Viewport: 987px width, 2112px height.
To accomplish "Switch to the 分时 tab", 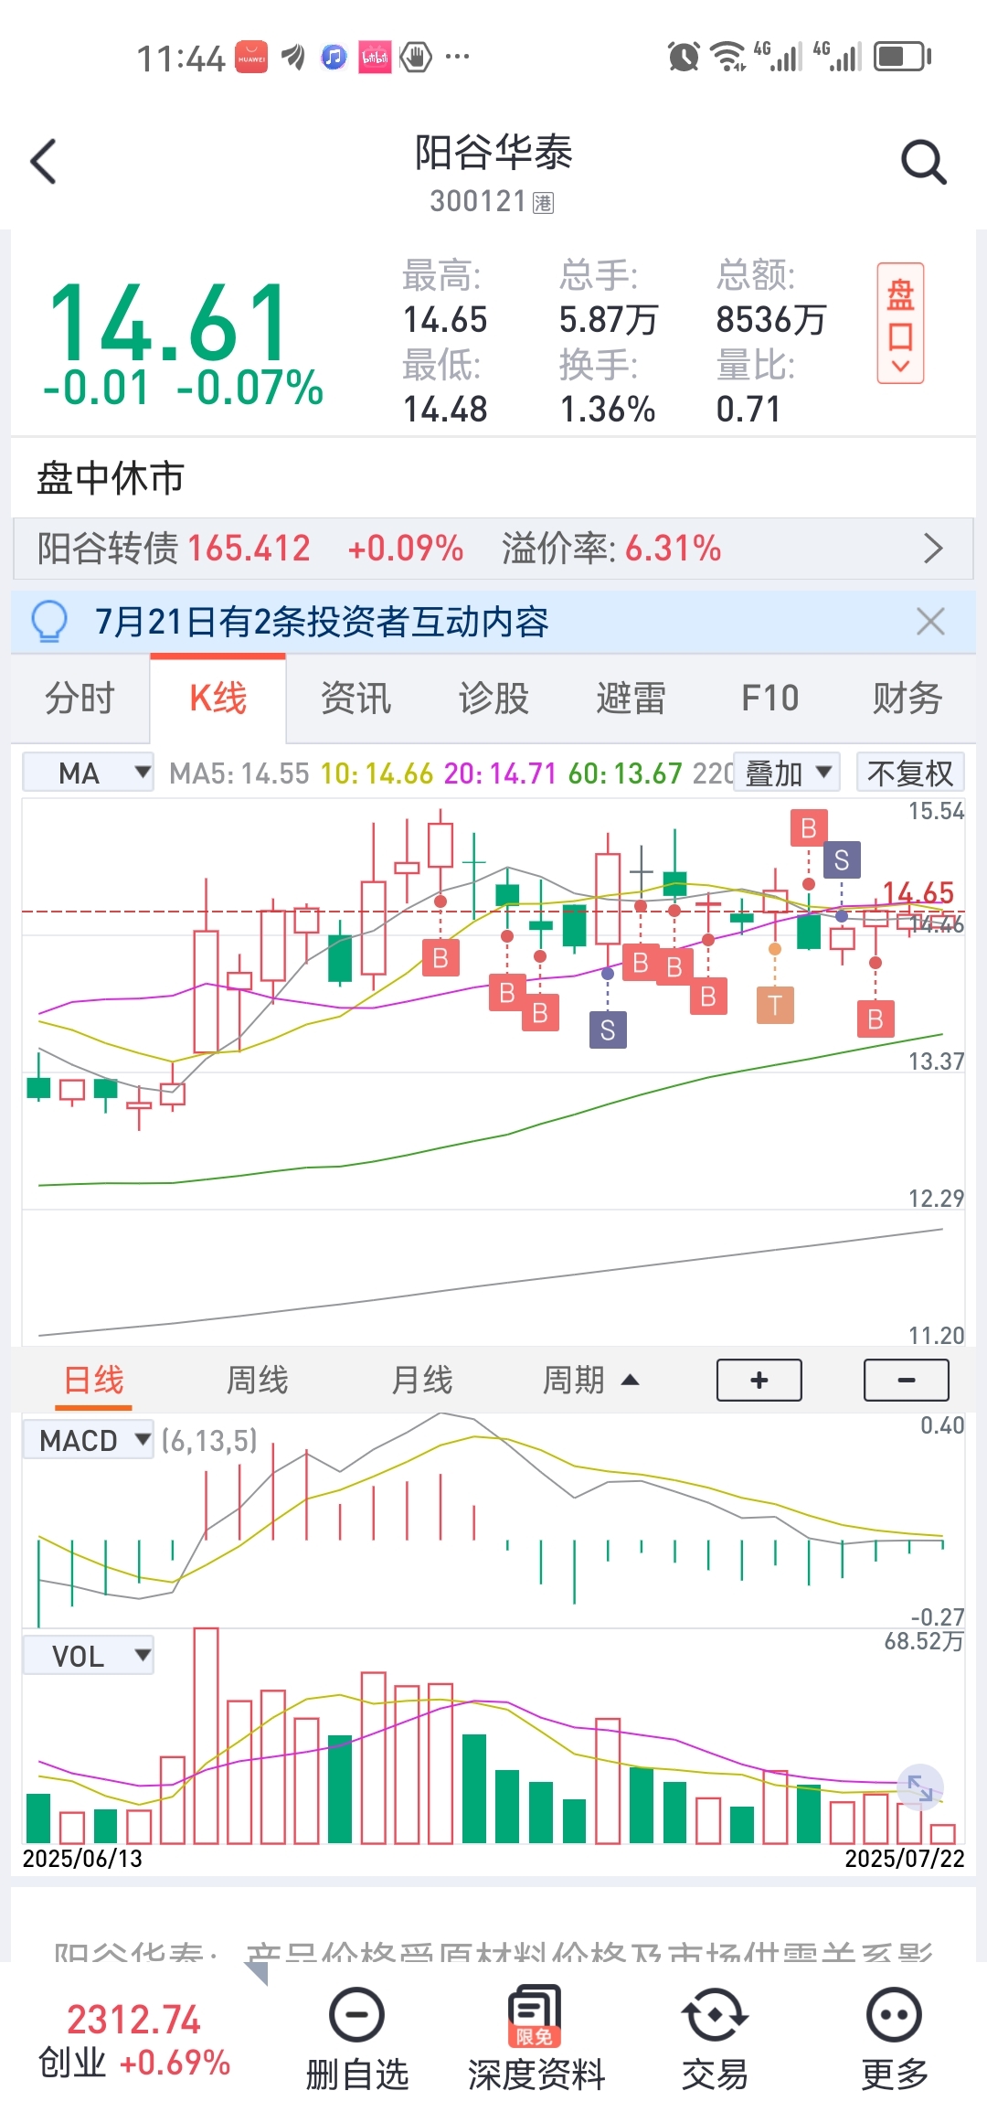I will (x=80, y=699).
